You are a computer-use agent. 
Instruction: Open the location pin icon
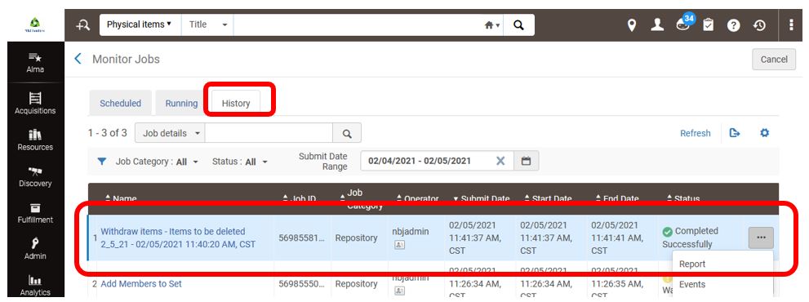(632, 24)
